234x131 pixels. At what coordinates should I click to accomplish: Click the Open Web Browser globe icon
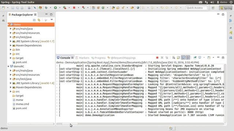(138, 8)
